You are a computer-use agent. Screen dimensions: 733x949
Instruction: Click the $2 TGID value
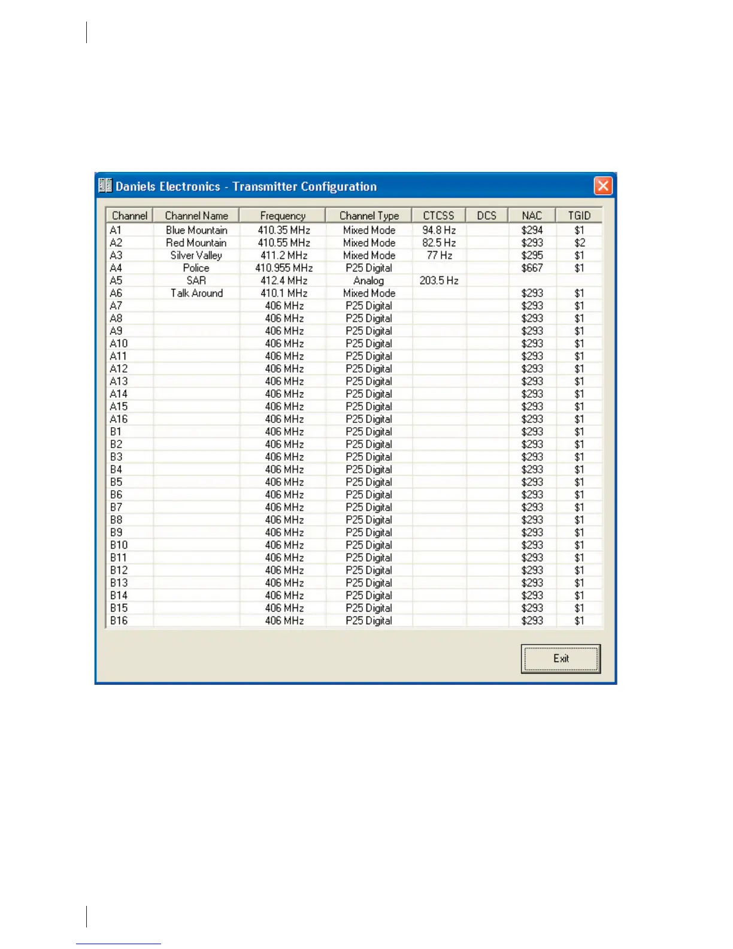click(x=579, y=243)
